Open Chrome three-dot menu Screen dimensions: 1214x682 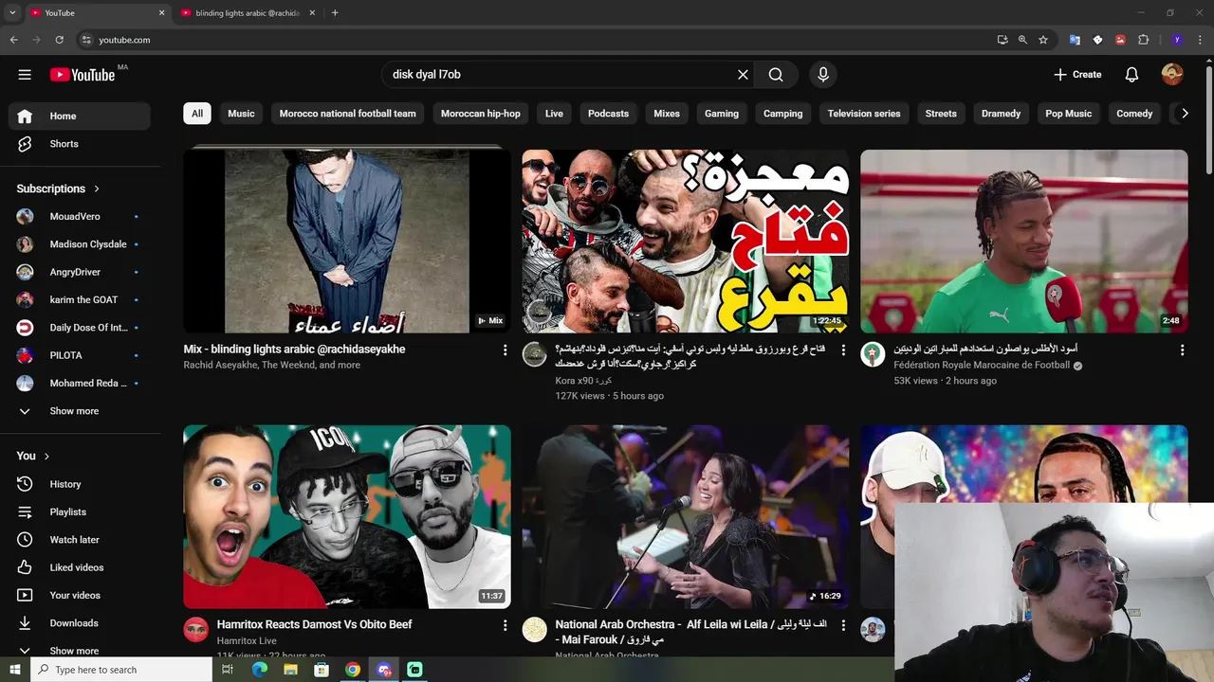point(1200,40)
